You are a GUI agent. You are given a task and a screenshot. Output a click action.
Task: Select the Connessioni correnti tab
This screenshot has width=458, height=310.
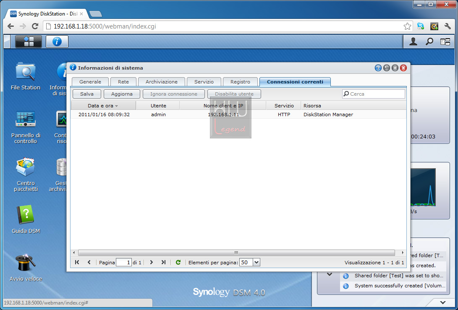tap(295, 82)
